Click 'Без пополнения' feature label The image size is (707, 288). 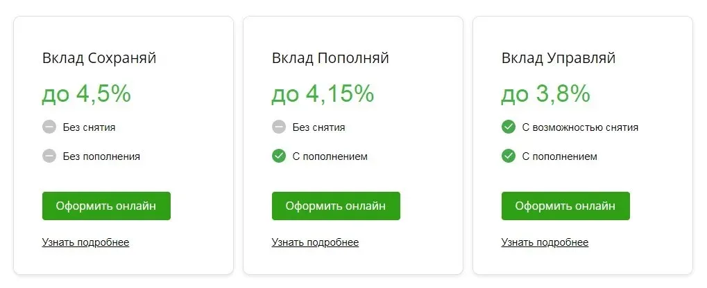click(x=101, y=156)
